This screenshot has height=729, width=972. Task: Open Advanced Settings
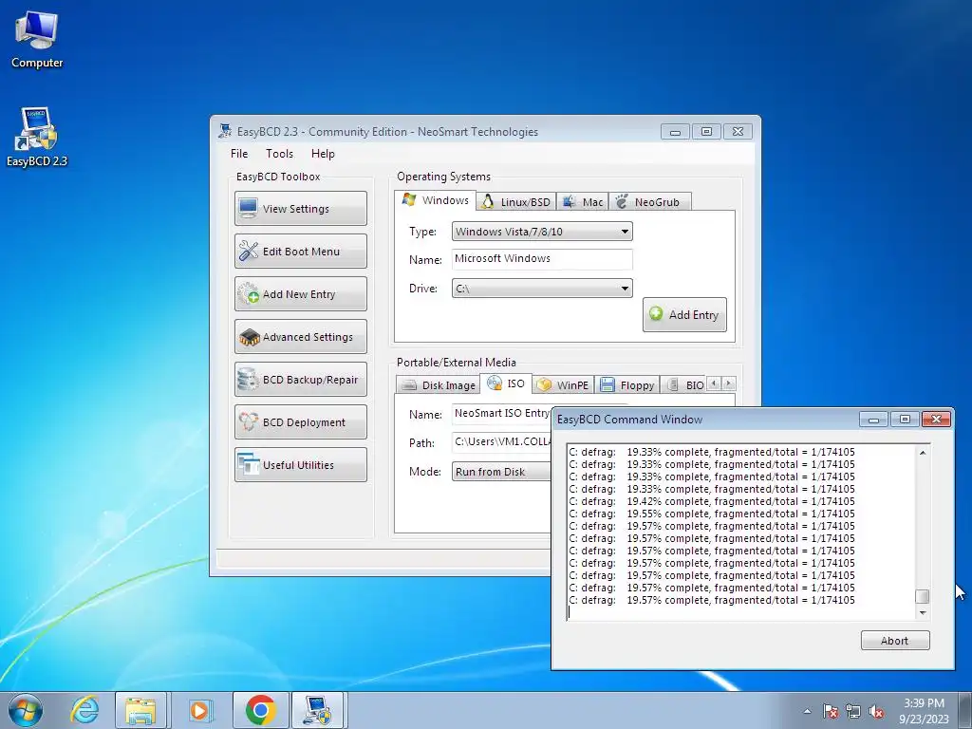click(301, 337)
